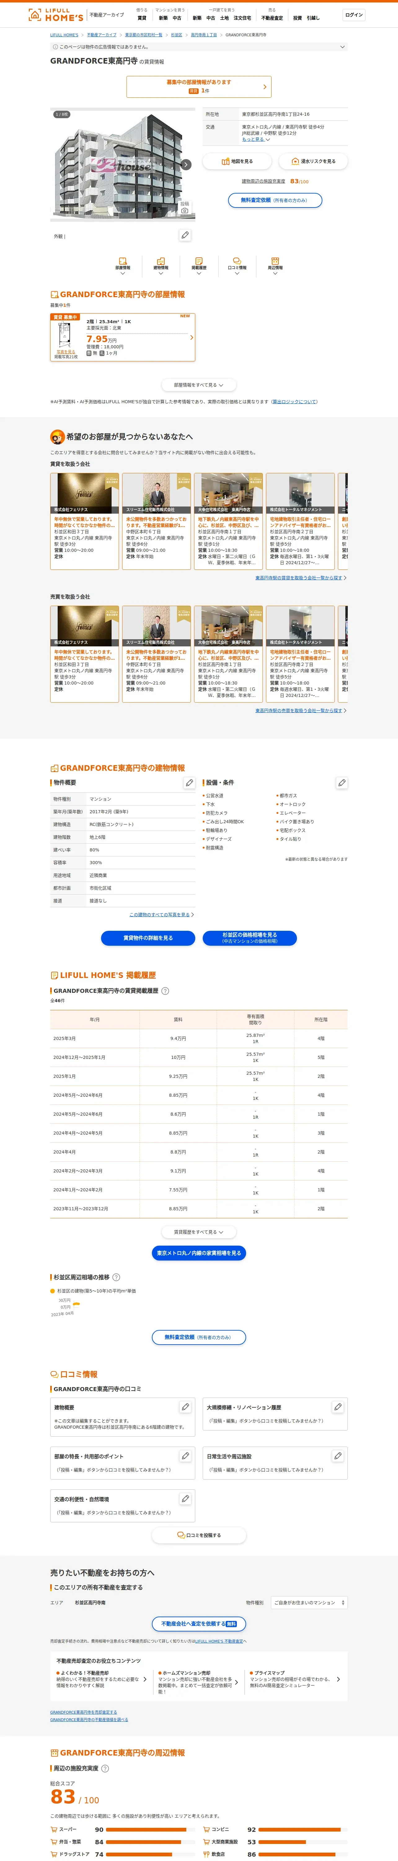Viewport: 398px width, 1861px height.
Task: Open 賃貸 in the top navigation
Action: [x=142, y=18]
